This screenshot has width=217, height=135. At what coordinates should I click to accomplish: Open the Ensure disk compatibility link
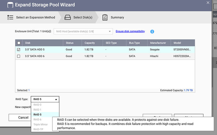[130, 31]
